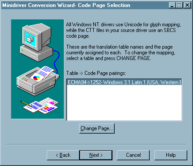This screenshot has height=166, width=193.
Task: Open the Change Page dialog
Action: [97, 128]
